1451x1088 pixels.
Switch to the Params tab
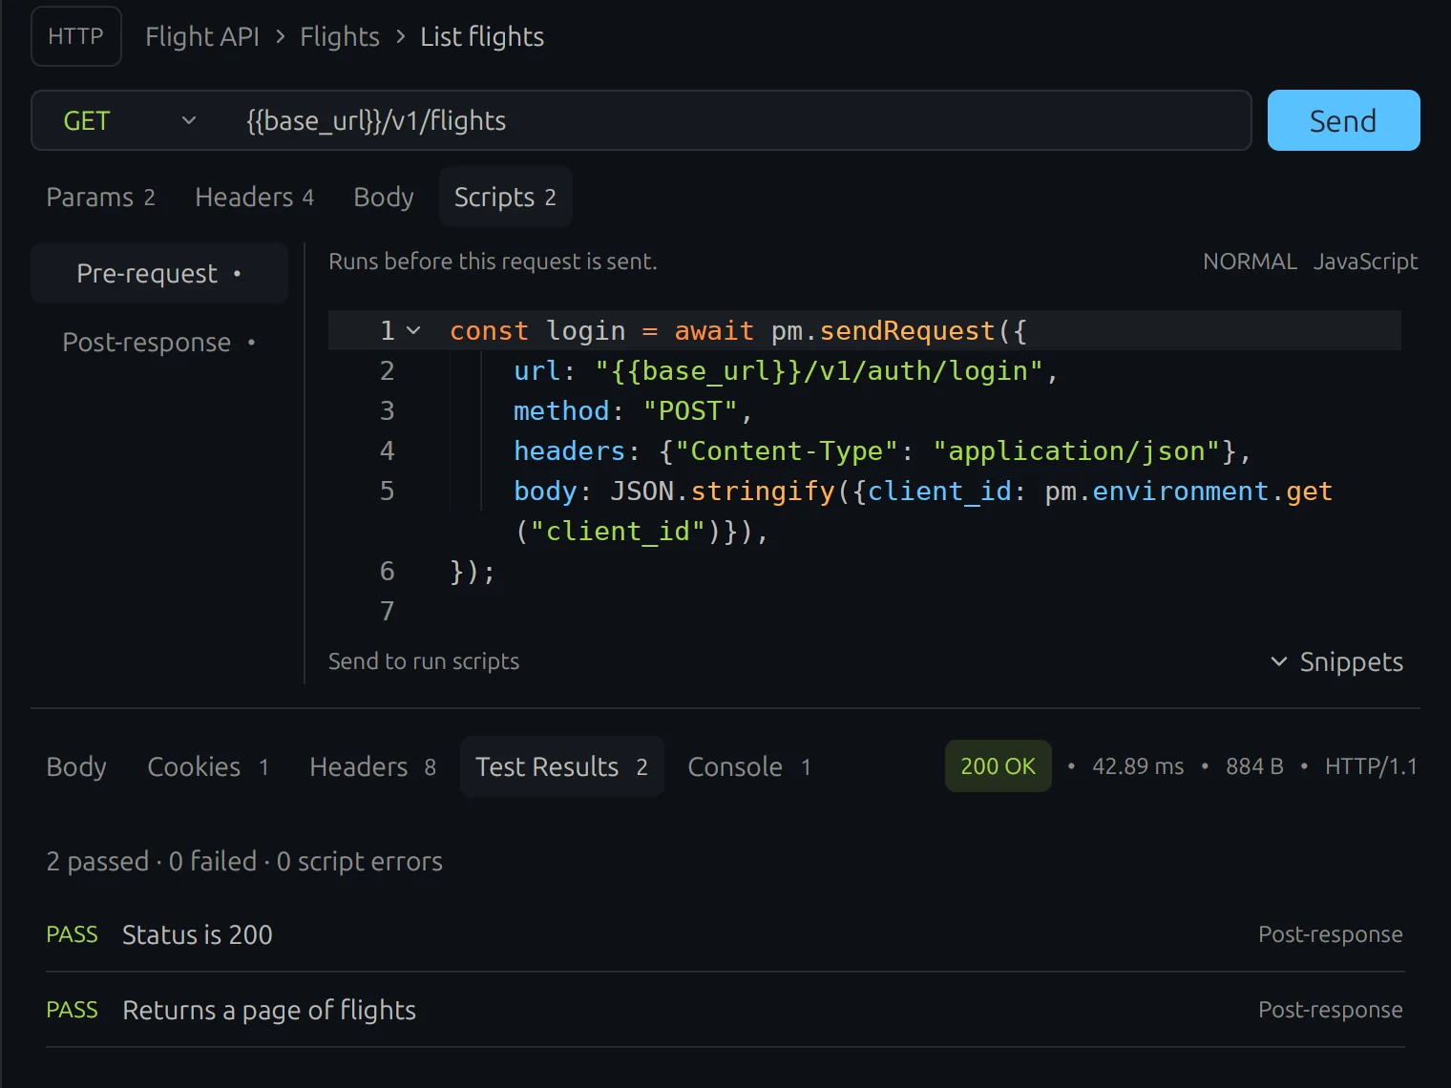100,197
